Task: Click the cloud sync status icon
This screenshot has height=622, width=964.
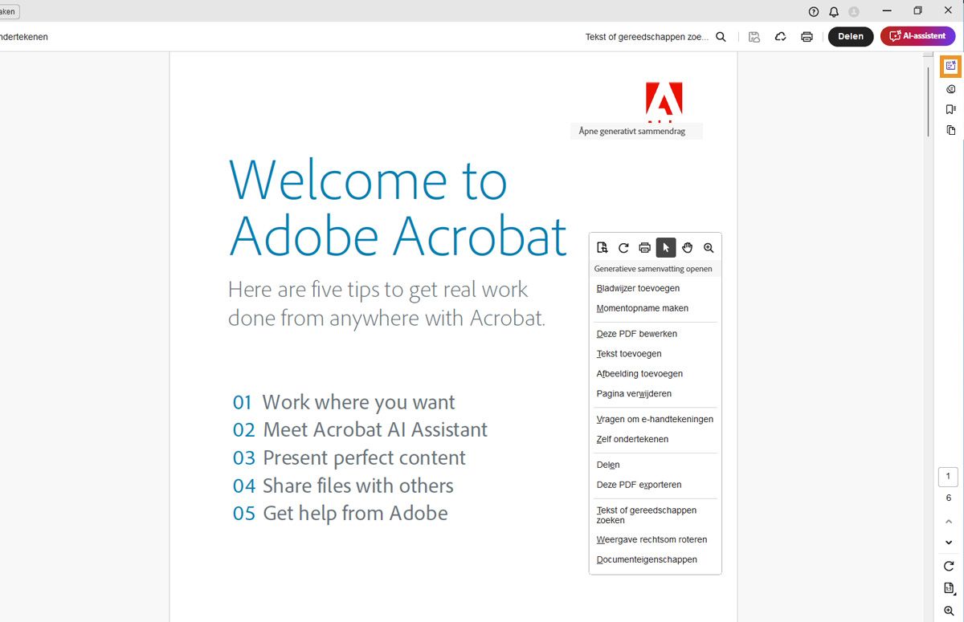Action: coord(780,37)
